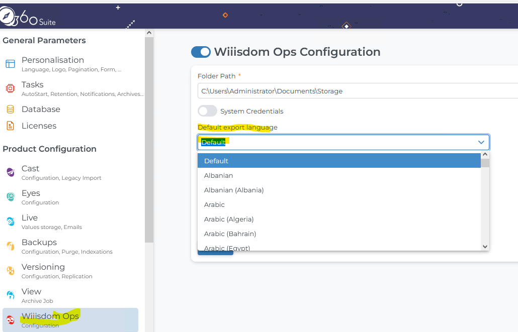Screen dimensions: 518x332
Task: Select Arabic (Algeria) in the dropdown
Action: tap(229, 219)
